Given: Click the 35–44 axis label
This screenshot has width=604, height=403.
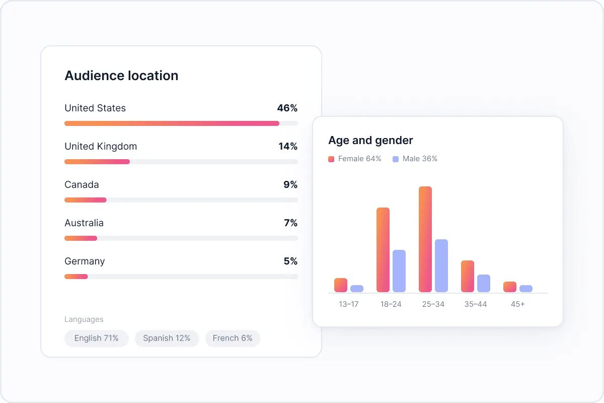Looking at the screenshot, I should pyautogui.click(x=476, y=304).
